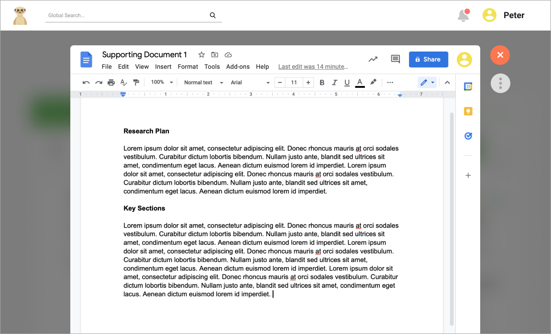Click the print icon
The height and width of the screenshot is (334, 551).
111,83
